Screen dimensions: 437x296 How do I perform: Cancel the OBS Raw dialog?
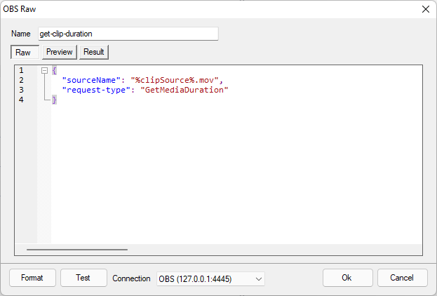402,278
